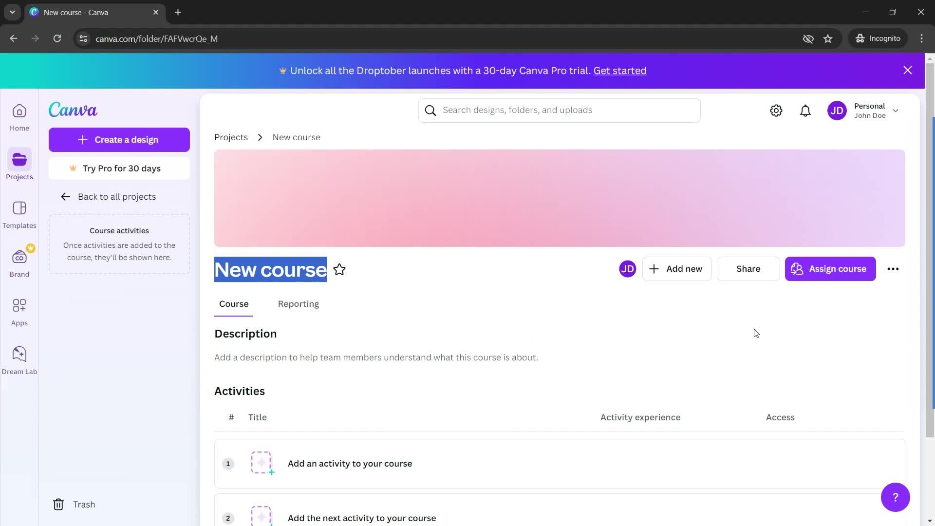Click the Get started Pro trial link
This screenshot has width=935, height=526.
tap(619, 70)
